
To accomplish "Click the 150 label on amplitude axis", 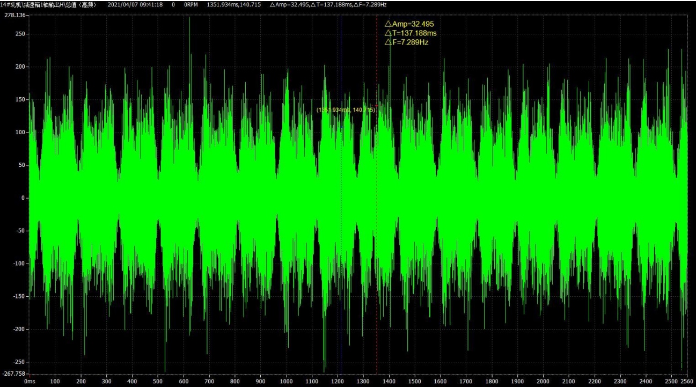I will pyautogui.click(x=20, y=99).
